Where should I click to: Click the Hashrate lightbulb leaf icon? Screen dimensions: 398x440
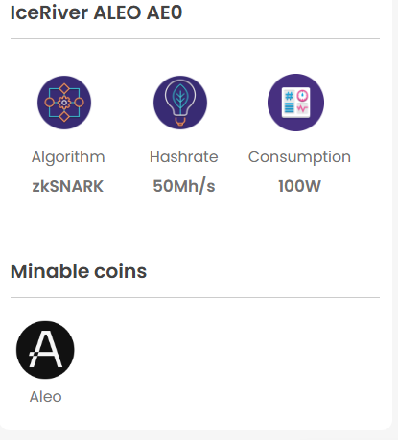(x=180, y=103)
